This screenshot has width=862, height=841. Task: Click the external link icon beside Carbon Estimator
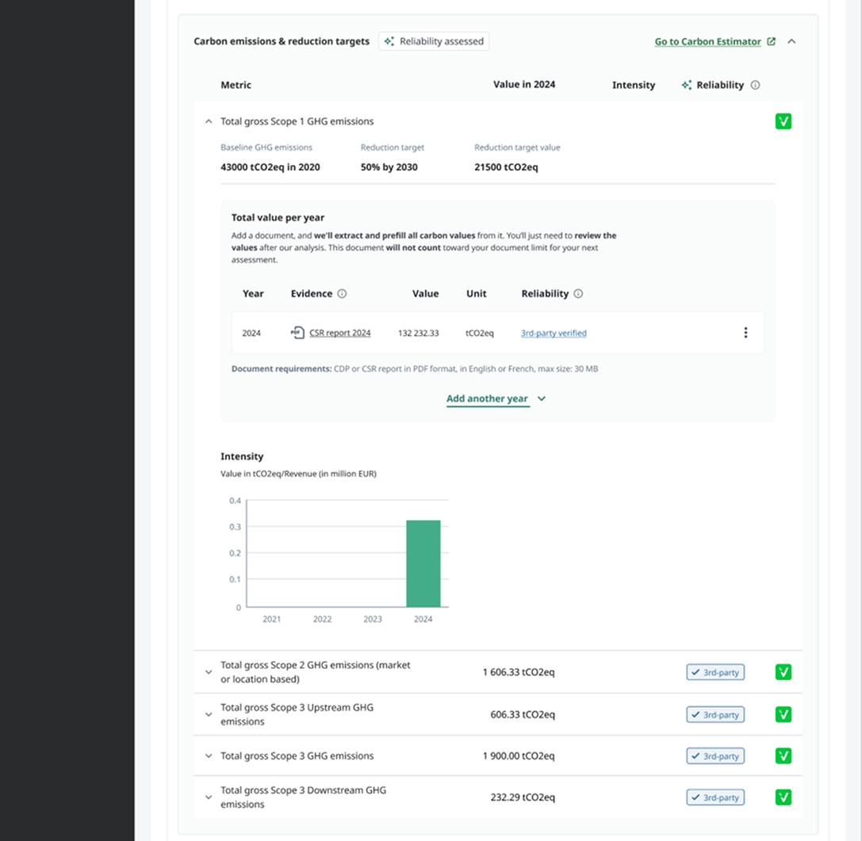772,41
